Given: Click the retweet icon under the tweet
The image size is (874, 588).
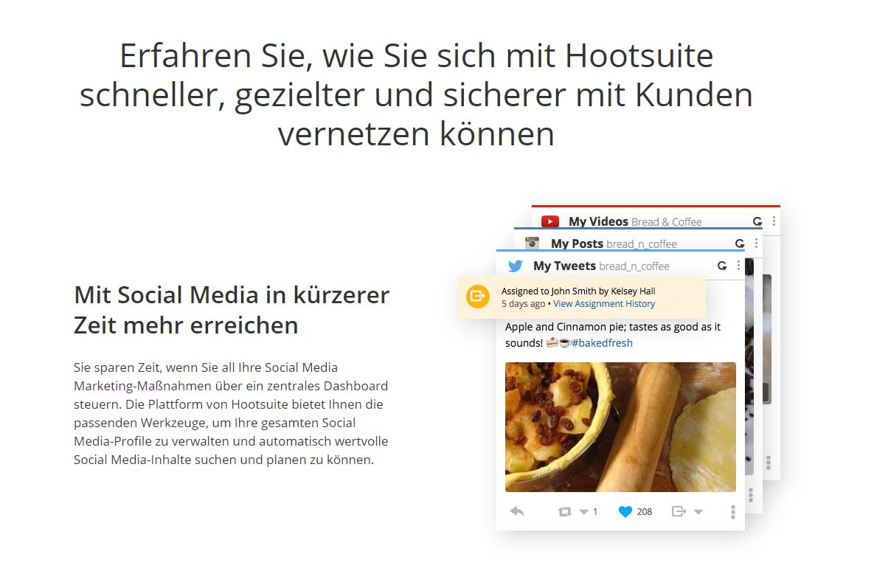Looking at the screenshot, I should tap(565, 512).
